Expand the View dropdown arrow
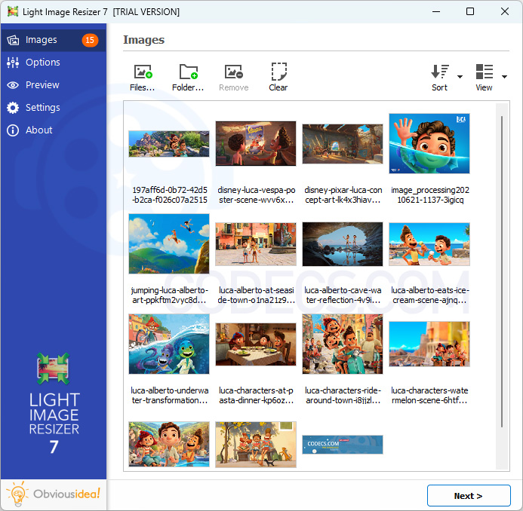 [x=504, y=77]
